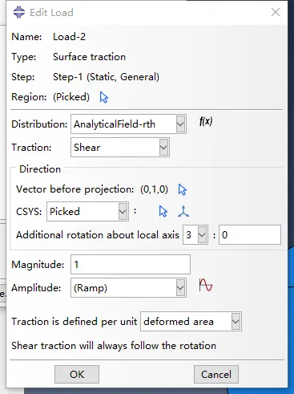
Task: Click the vector direction picker arrow
Action: pyautogui.click(x=182, y=189)
